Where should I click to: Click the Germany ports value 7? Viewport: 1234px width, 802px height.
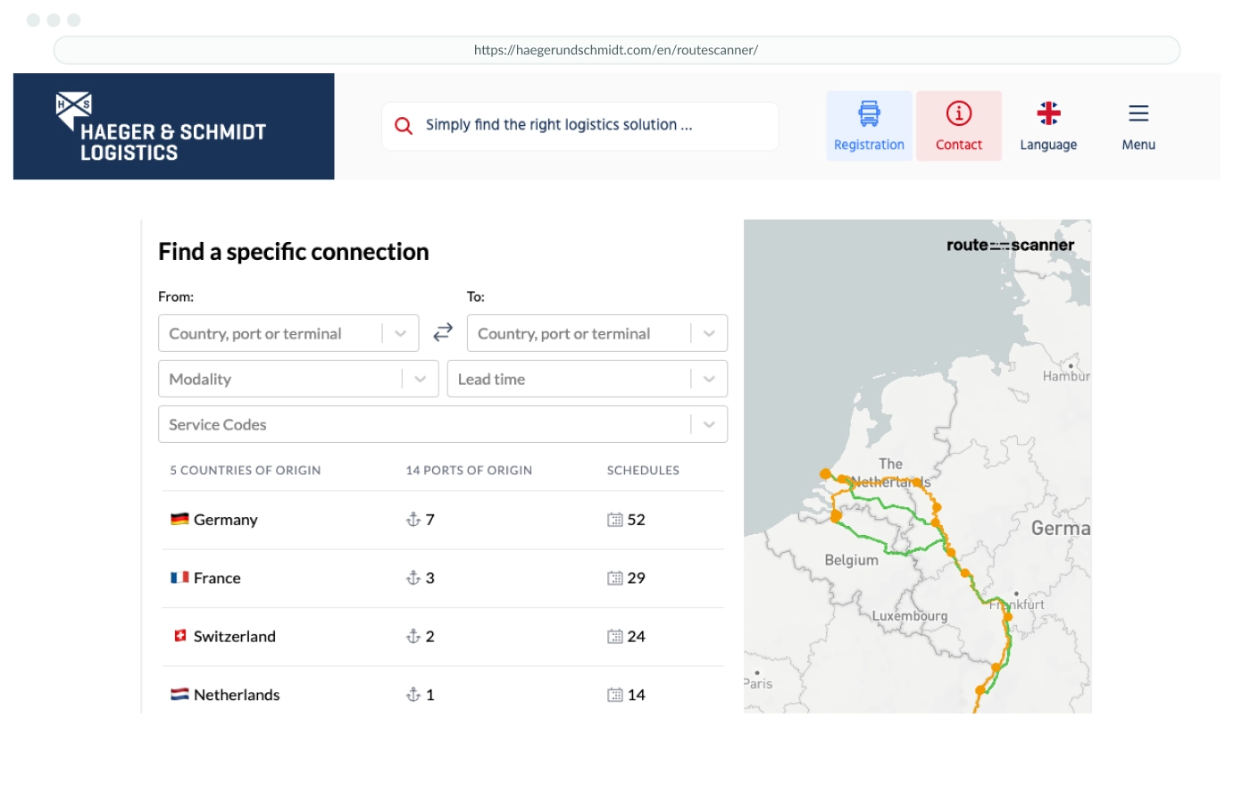coord(429,520)
